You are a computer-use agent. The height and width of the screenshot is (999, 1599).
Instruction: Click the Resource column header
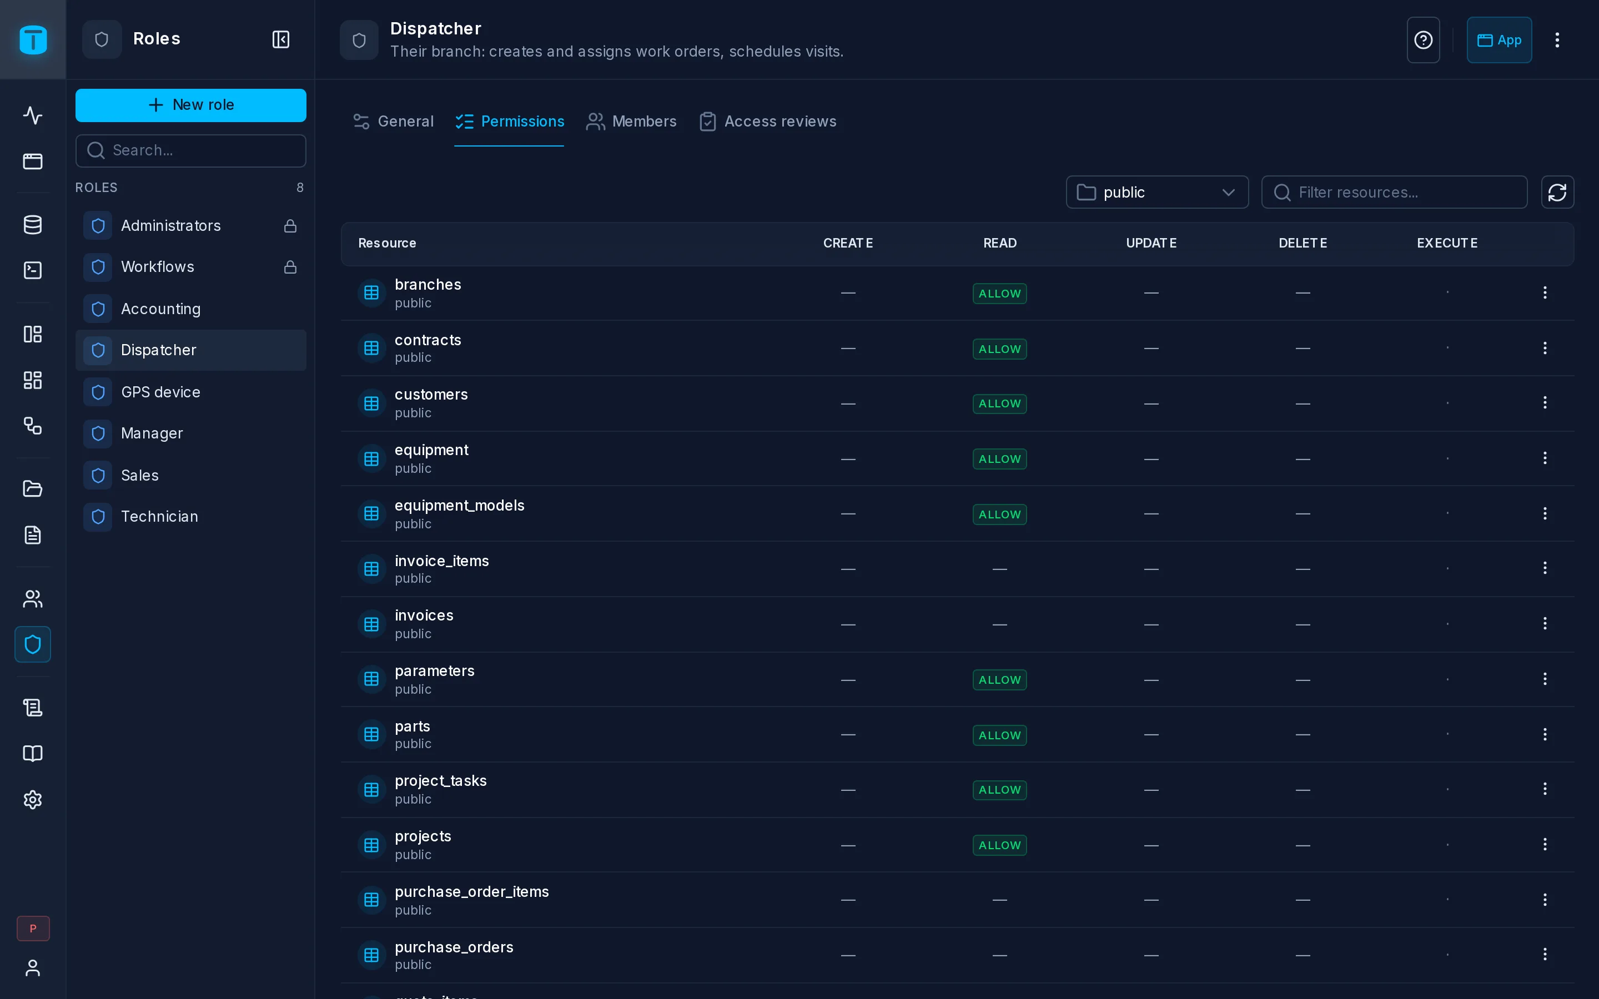pyautogui.click(x=387, y=243)
